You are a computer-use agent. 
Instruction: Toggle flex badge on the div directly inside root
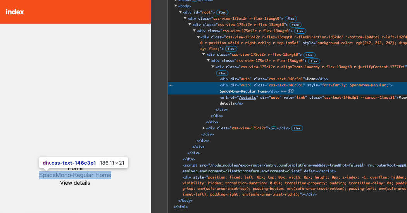(291, 19)
